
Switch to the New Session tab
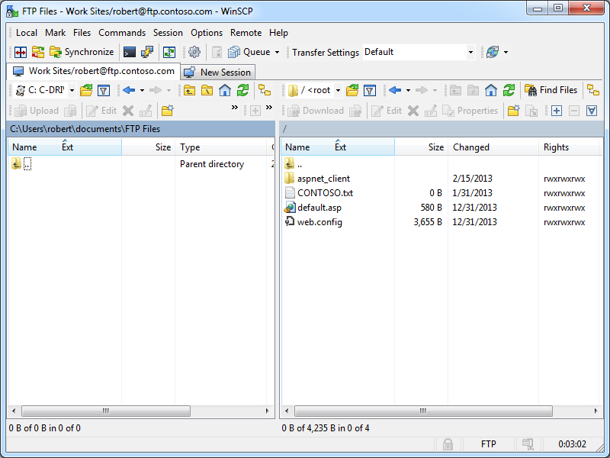coord(219,72)
